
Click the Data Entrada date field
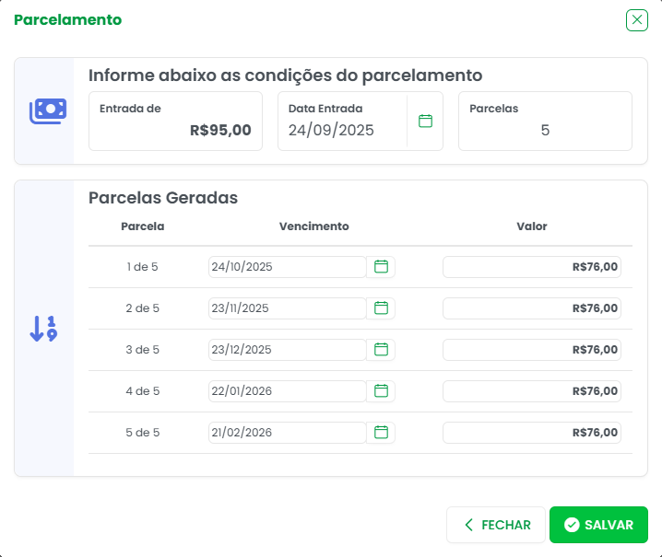[341, 130]
